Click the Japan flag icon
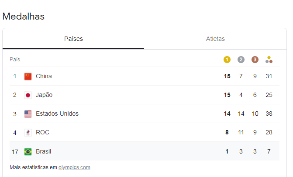This screenshot has width=293, height=177. 28,95
